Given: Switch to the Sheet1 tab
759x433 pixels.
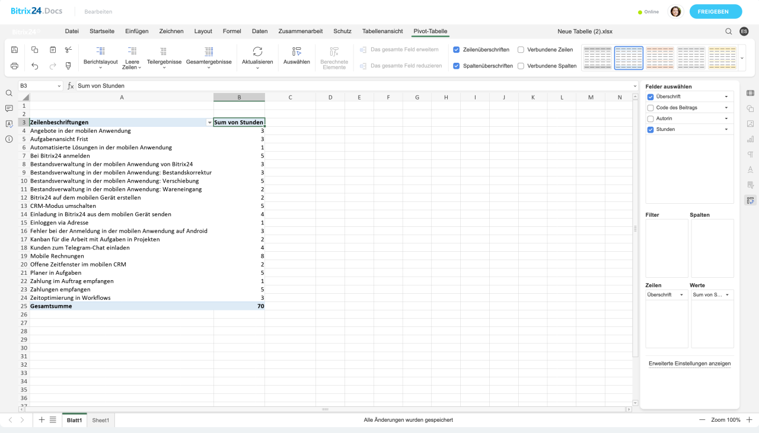Looking at the screenshot, I should pos(100,420).
